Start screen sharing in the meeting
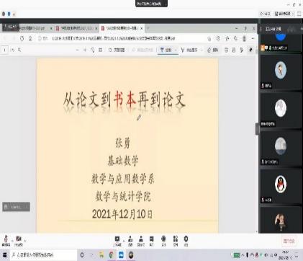Image resolution: width=303 pixels, height=261 pixels. [x=117, y=241]
